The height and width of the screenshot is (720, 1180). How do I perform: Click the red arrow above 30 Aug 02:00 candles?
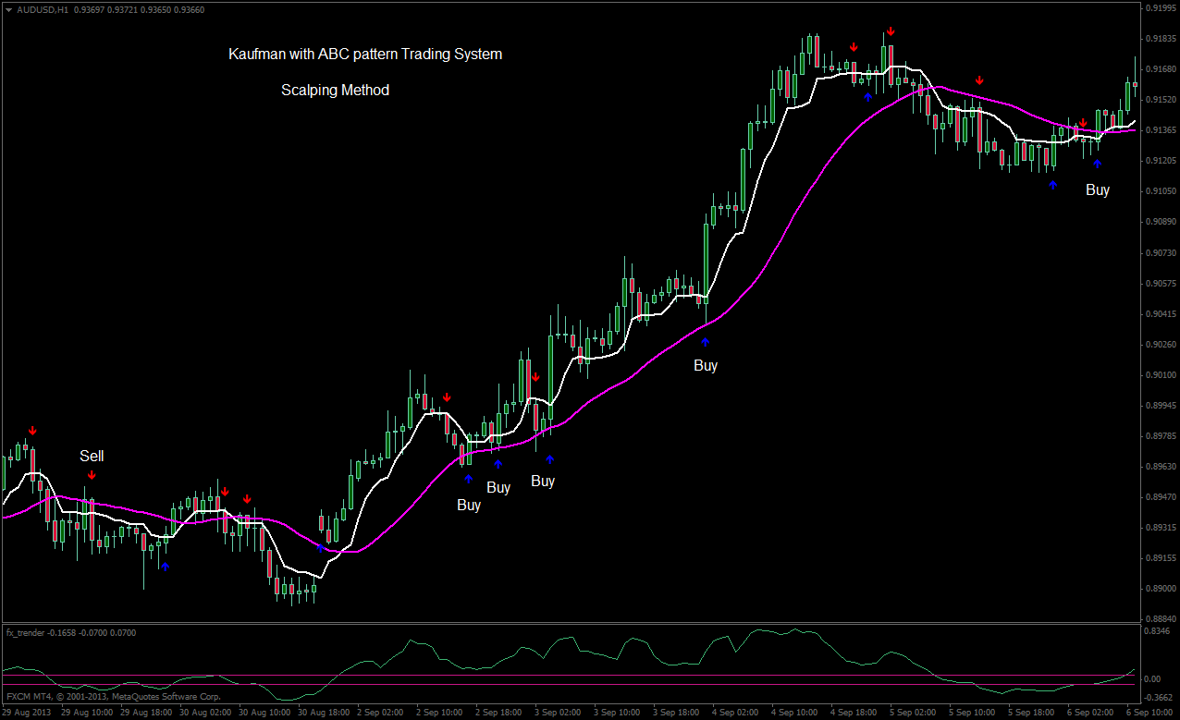click(225, 492)
